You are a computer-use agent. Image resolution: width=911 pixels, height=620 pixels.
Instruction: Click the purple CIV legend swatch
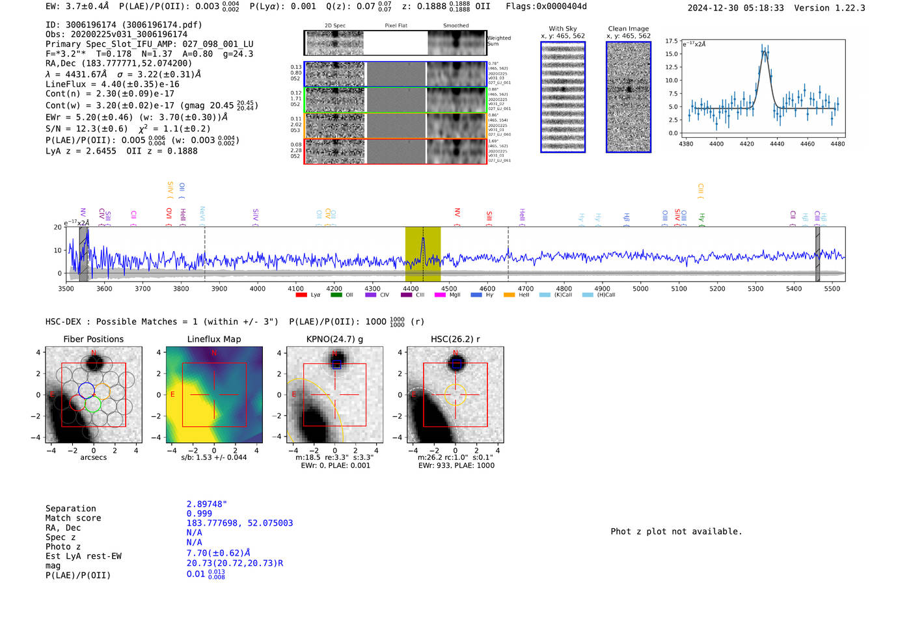[x=370, y=295]
